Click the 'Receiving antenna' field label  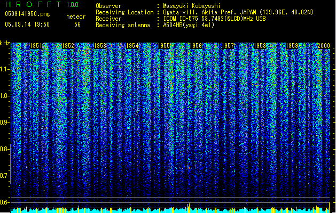tap(123, 25)
